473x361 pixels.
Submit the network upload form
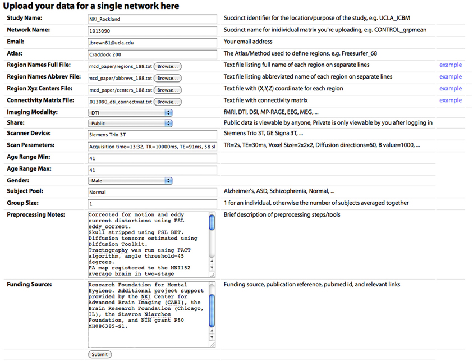(x=100, y=354)
